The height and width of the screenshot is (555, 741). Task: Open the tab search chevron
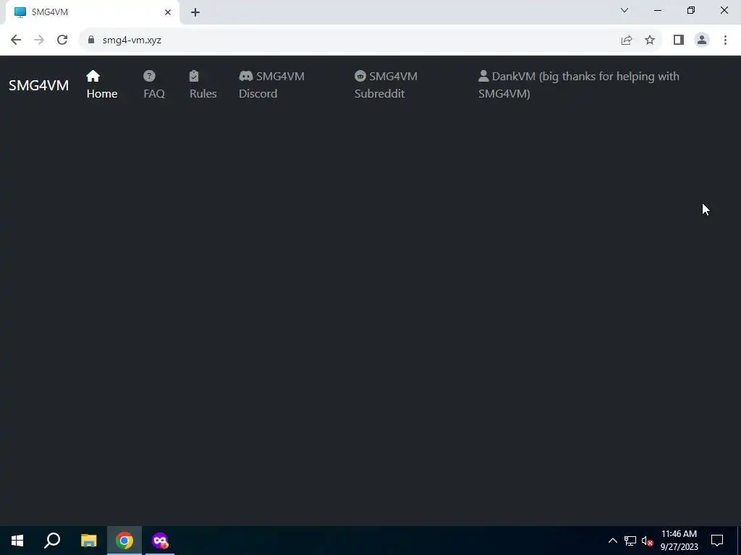(624, 10)
